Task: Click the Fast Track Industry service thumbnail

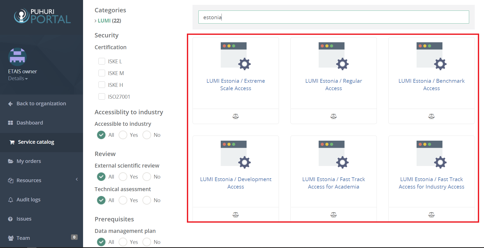Action: [x=431, y=155]
